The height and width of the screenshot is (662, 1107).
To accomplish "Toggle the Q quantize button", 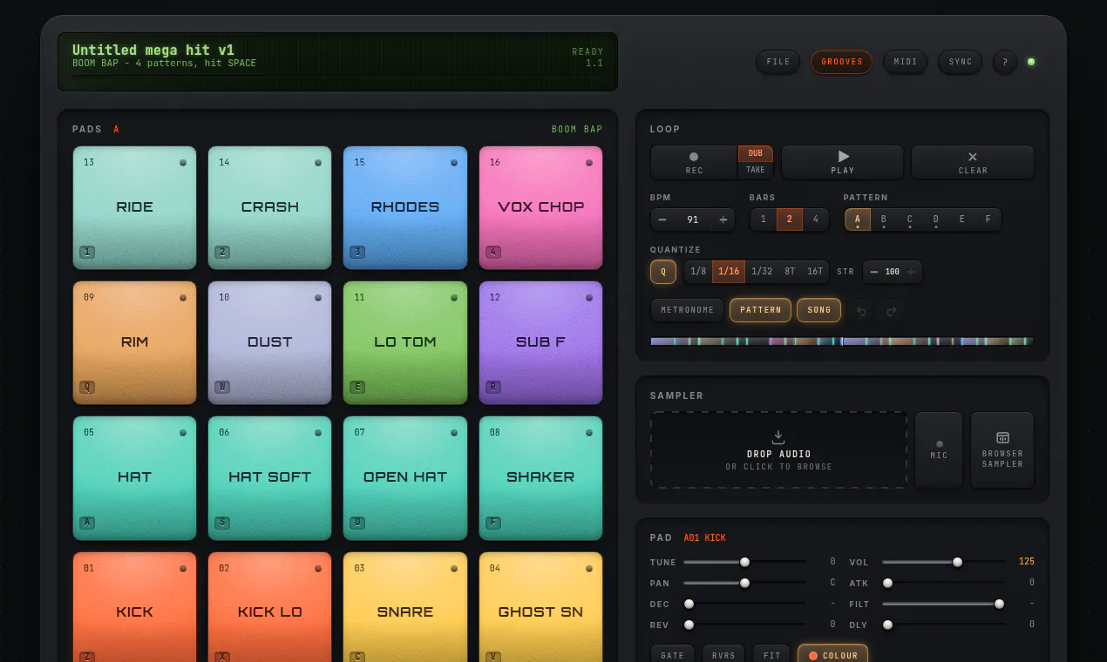I will pos(663,272).
